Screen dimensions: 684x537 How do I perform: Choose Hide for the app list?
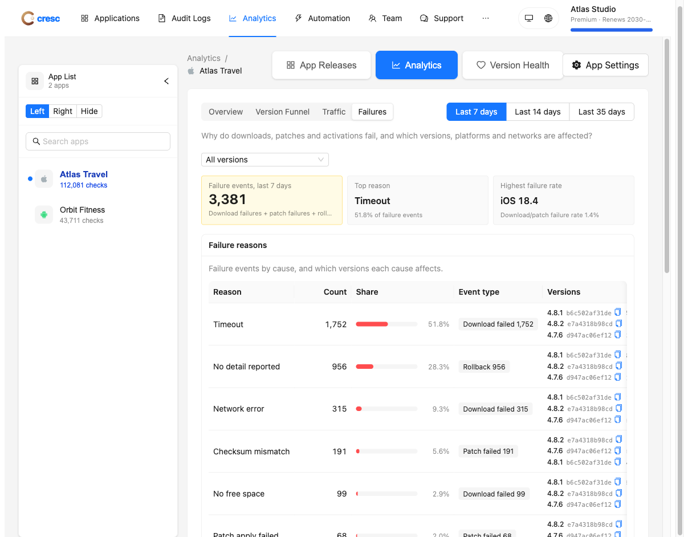(x=89, y=111)
